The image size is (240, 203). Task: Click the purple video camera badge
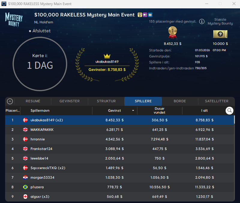(x=145, y=15)
